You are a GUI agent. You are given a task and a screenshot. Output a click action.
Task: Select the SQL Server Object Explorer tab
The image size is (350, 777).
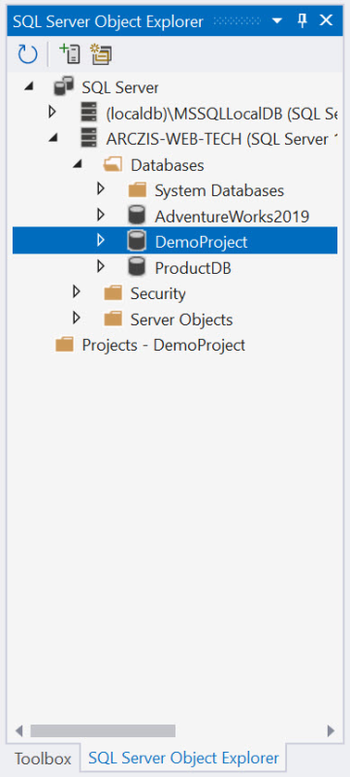[183, 759]
